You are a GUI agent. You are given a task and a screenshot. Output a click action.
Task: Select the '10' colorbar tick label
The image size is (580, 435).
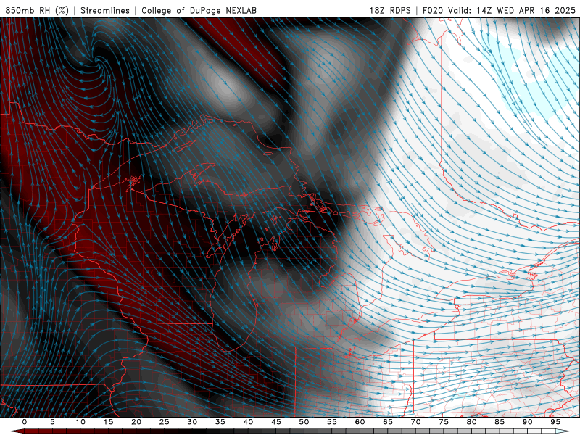(80, 422)
